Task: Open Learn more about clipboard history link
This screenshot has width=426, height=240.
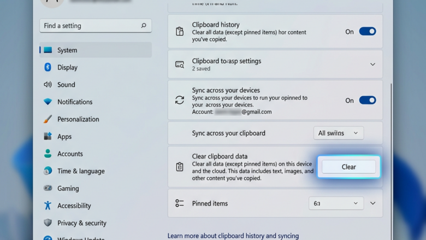Action: click(x=233, y=236)
